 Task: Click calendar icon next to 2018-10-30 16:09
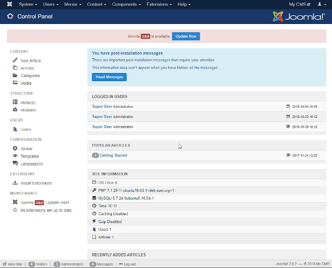[x=288, y=106]
